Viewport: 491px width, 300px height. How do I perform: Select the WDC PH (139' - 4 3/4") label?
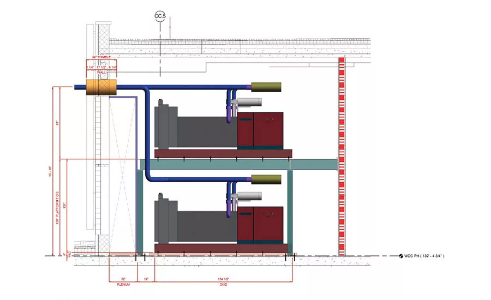pos(424,256)
